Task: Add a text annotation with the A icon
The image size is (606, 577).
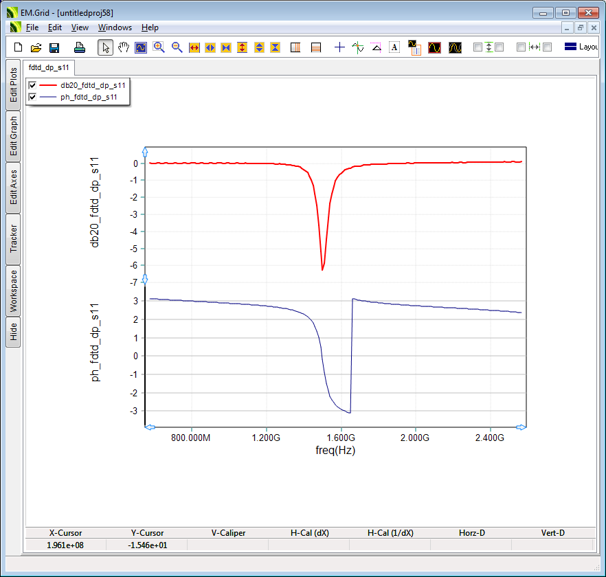Action: coord(394,47)
